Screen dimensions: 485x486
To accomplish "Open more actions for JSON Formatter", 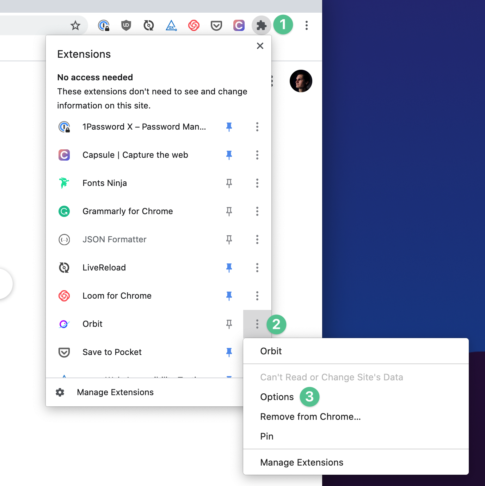I will 257,239.
